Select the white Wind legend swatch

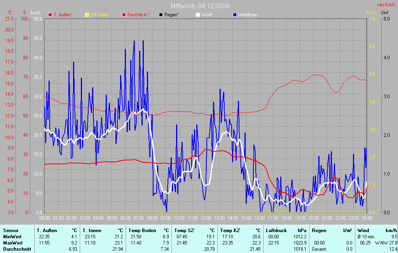coord(197,15)
